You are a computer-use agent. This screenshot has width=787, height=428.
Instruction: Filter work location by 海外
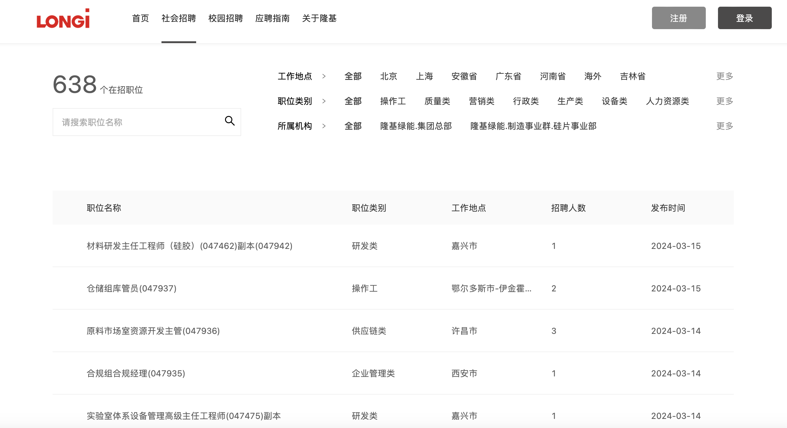(x=592, y=76)
